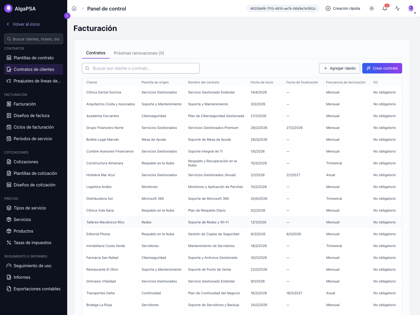Viewport: 420px width, 315px height.
Task: Click the AlgaPSA logo icon
Action: 8,8
